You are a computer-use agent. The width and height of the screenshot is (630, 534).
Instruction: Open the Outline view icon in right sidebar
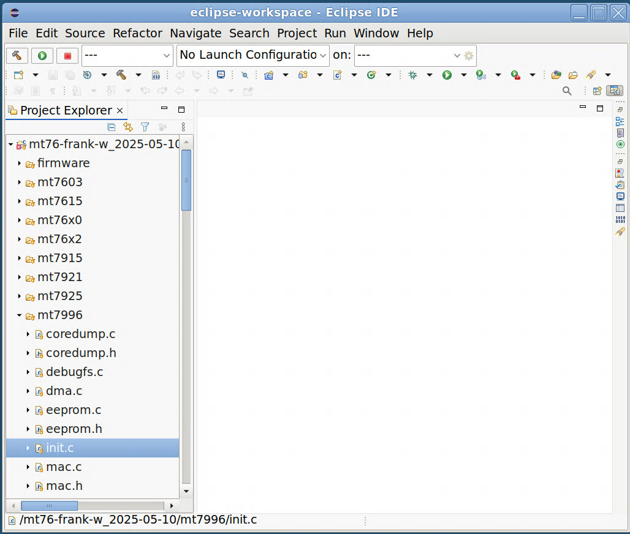(620, 121)
